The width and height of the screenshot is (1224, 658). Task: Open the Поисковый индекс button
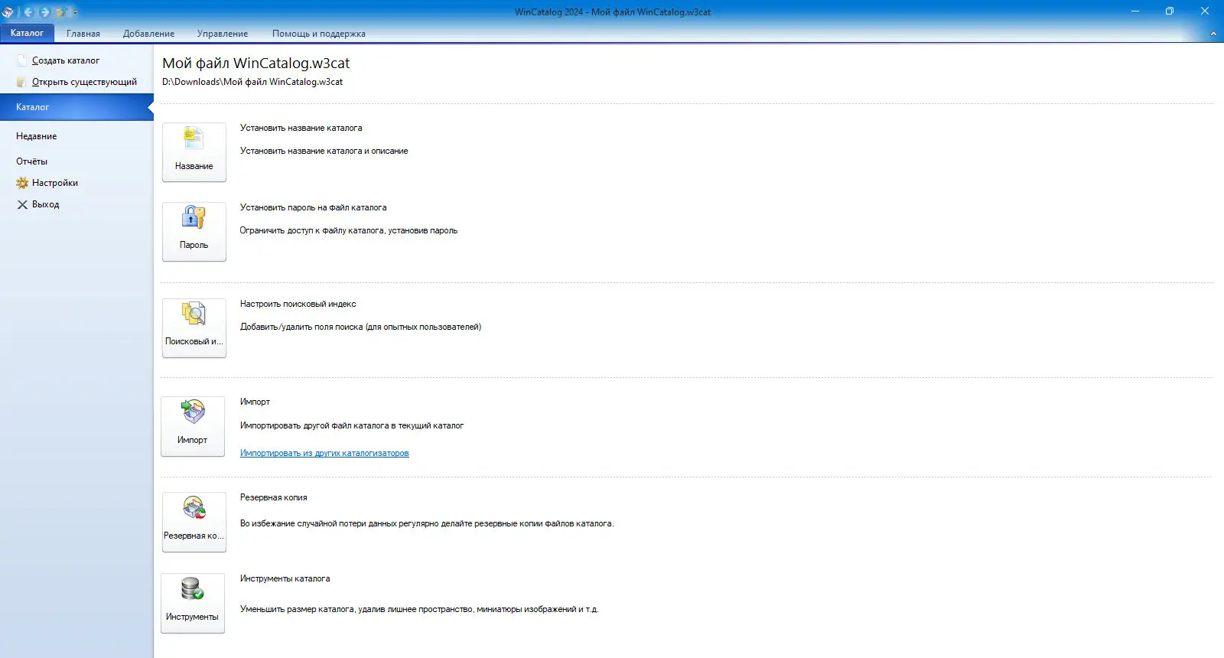[x=194, y=328]
